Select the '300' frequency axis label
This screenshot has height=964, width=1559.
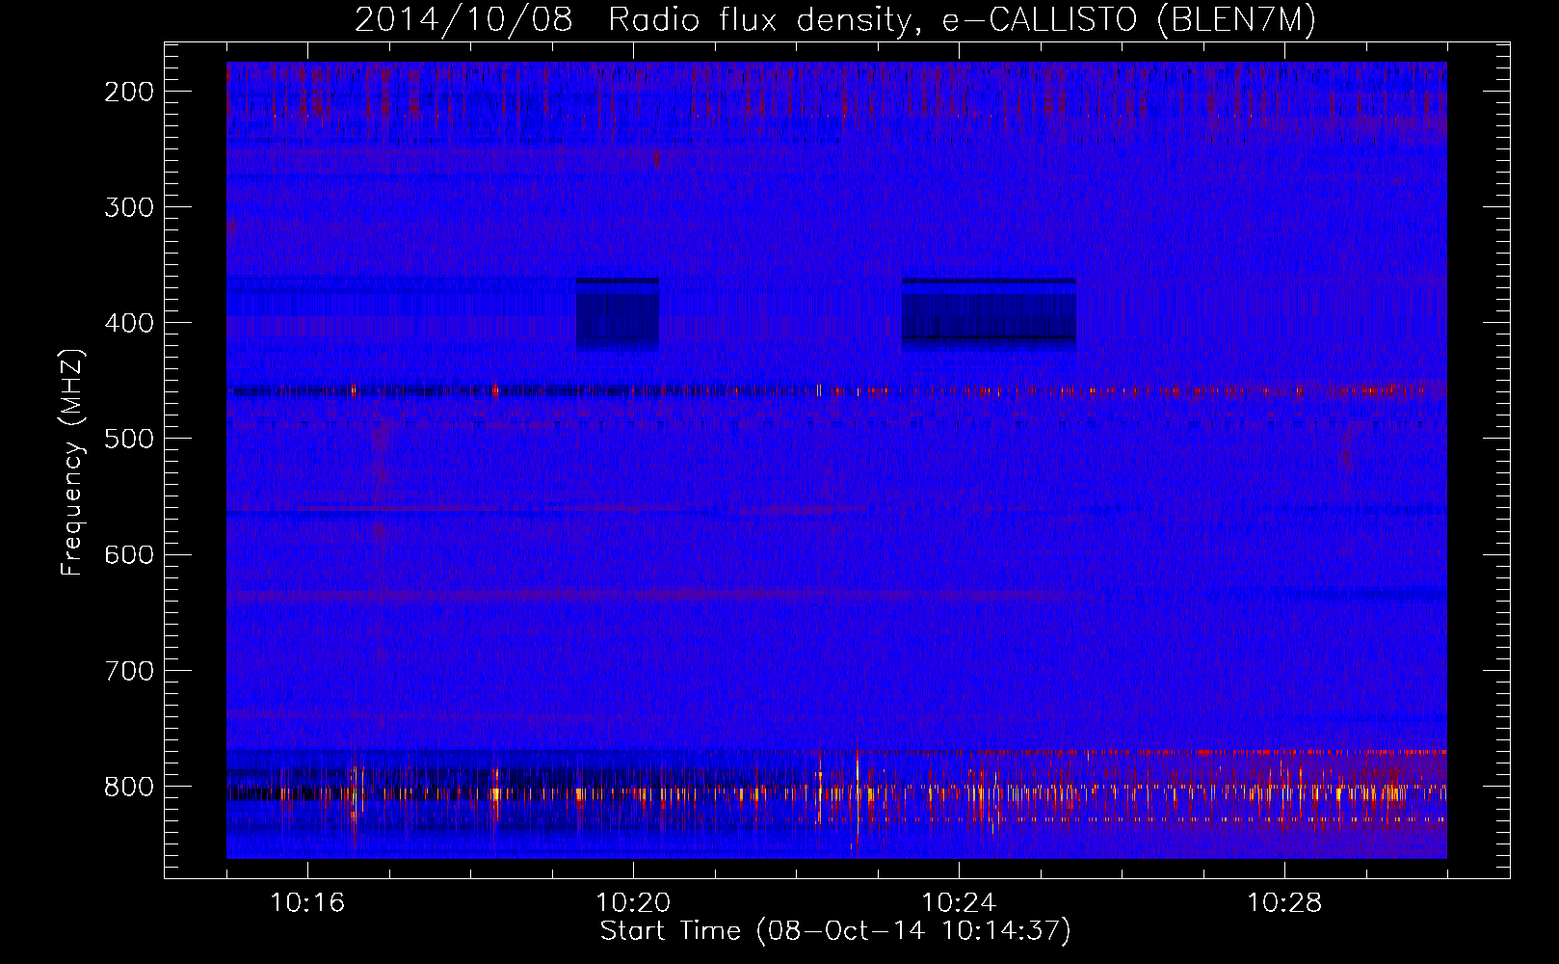point(129,207)
